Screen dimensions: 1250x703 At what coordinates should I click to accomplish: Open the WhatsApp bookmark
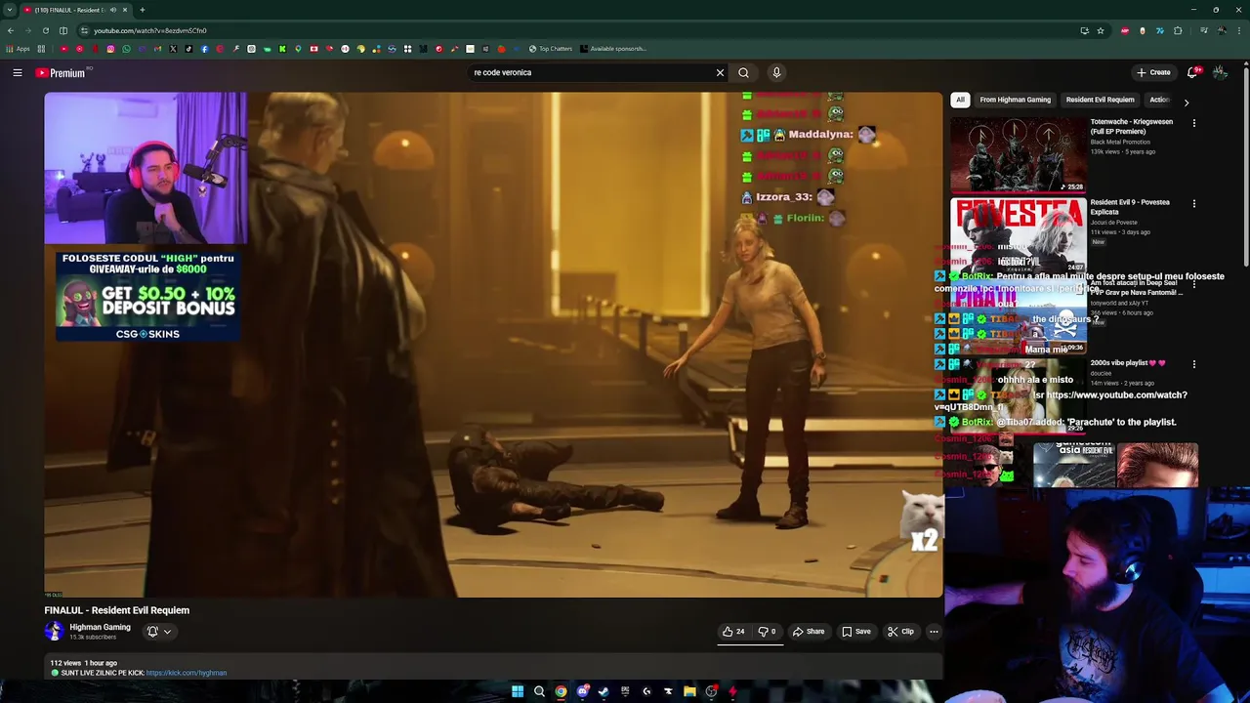[x=126, y=49]
